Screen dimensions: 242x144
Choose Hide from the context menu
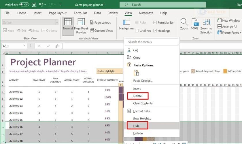click(x=136, y=126)
